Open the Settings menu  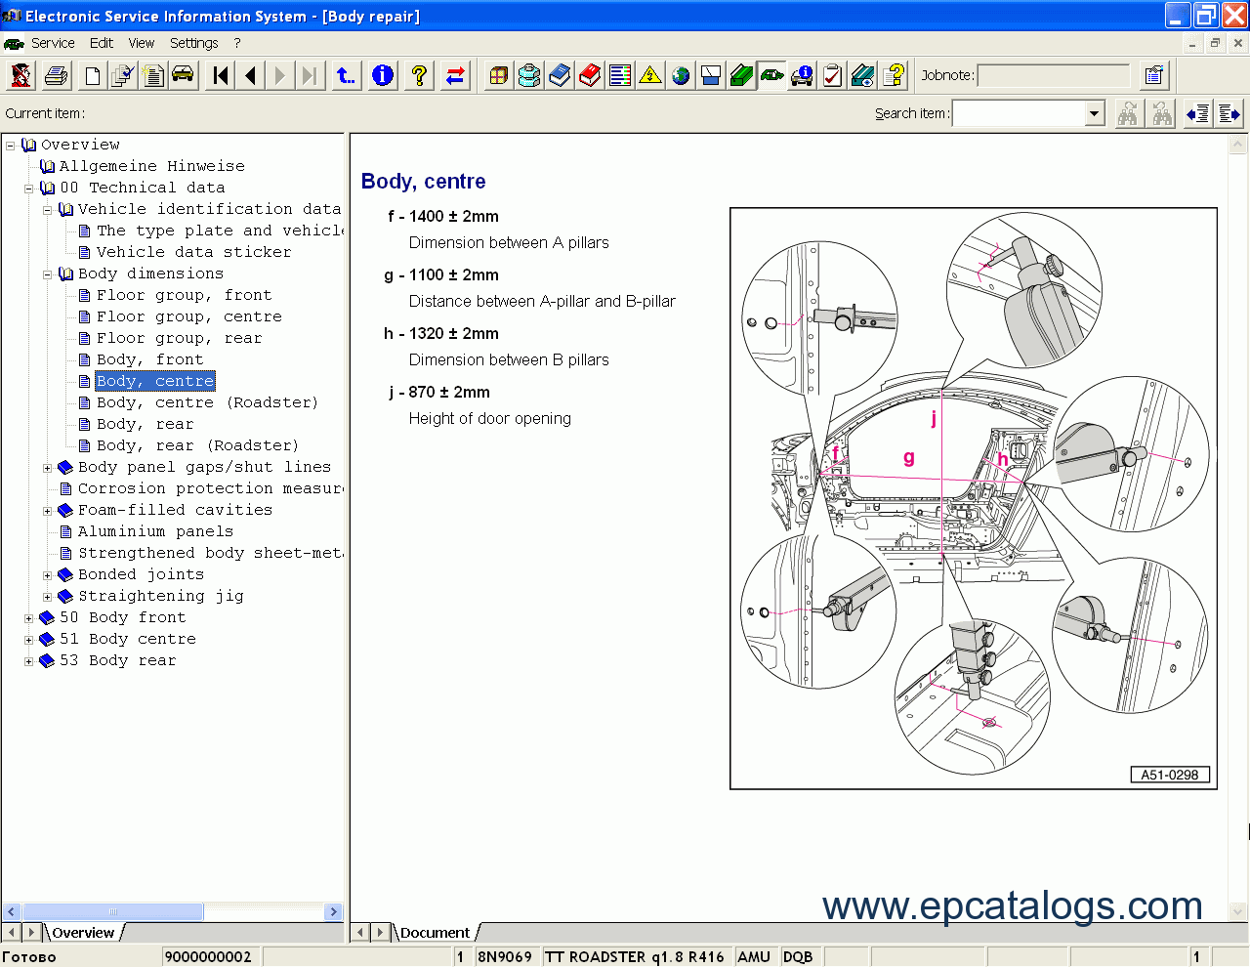coord(193,43)
